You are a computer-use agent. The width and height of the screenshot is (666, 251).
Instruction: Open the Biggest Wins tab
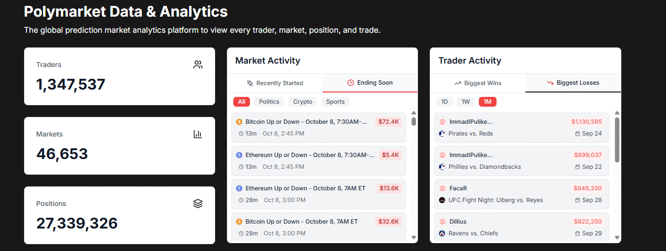pyautogui.click(x=478, y=83)
